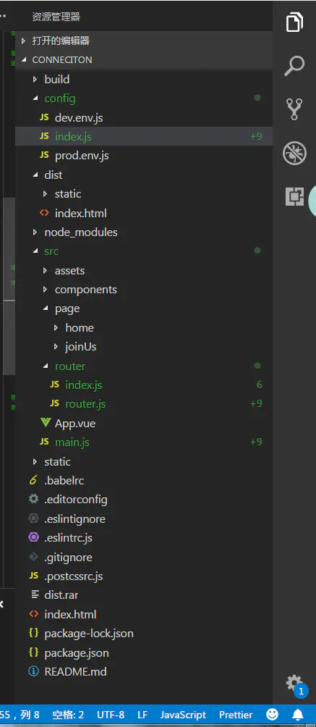Click the +9 badge on main.js
Image resolution: width=316 pixels, height=727 pixels.
coord(256,442)
